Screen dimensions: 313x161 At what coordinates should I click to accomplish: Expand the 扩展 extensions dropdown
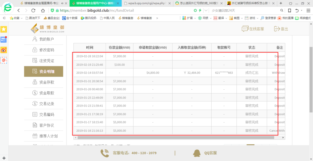[x=194, y=18]
